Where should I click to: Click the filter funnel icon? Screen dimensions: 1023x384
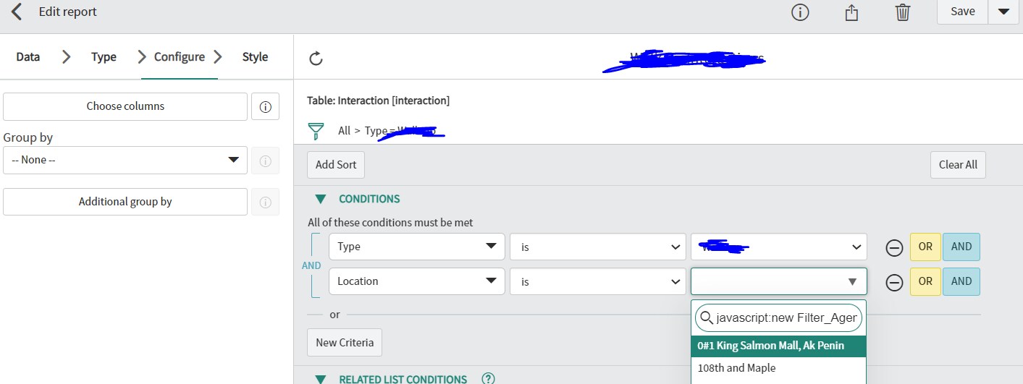coord(316,131)
